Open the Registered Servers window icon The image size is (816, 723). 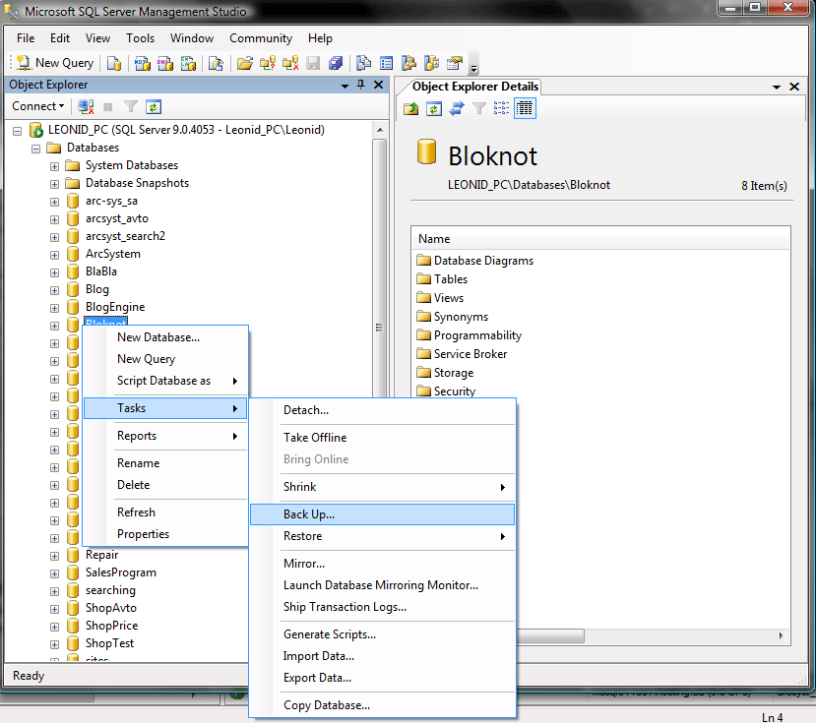click(363, 64)
